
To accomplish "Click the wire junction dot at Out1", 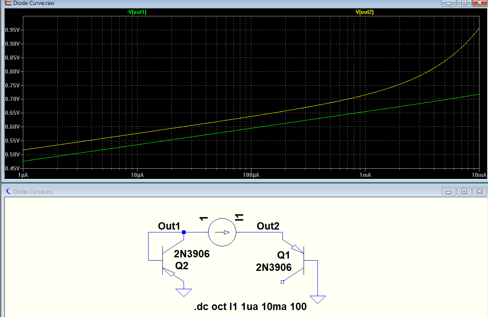I will click(184, 232).
